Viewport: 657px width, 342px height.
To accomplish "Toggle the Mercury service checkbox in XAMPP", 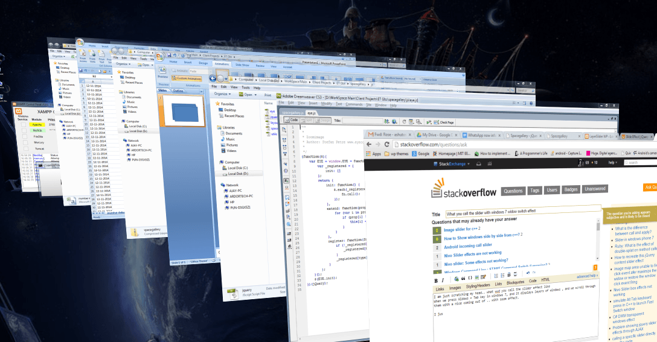I will (x=25, y=142).
